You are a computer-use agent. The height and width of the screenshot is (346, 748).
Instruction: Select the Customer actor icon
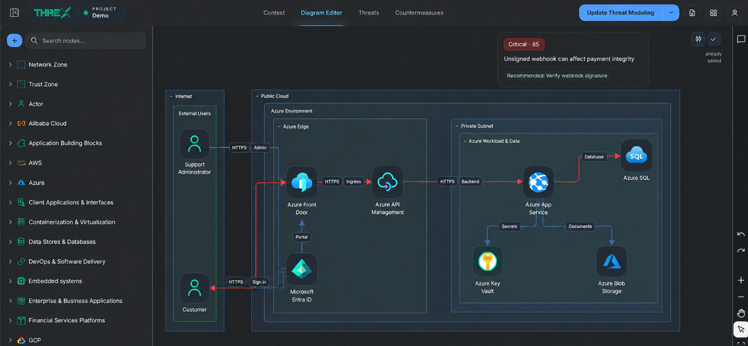pyautogui.click(x=194, y=288)
